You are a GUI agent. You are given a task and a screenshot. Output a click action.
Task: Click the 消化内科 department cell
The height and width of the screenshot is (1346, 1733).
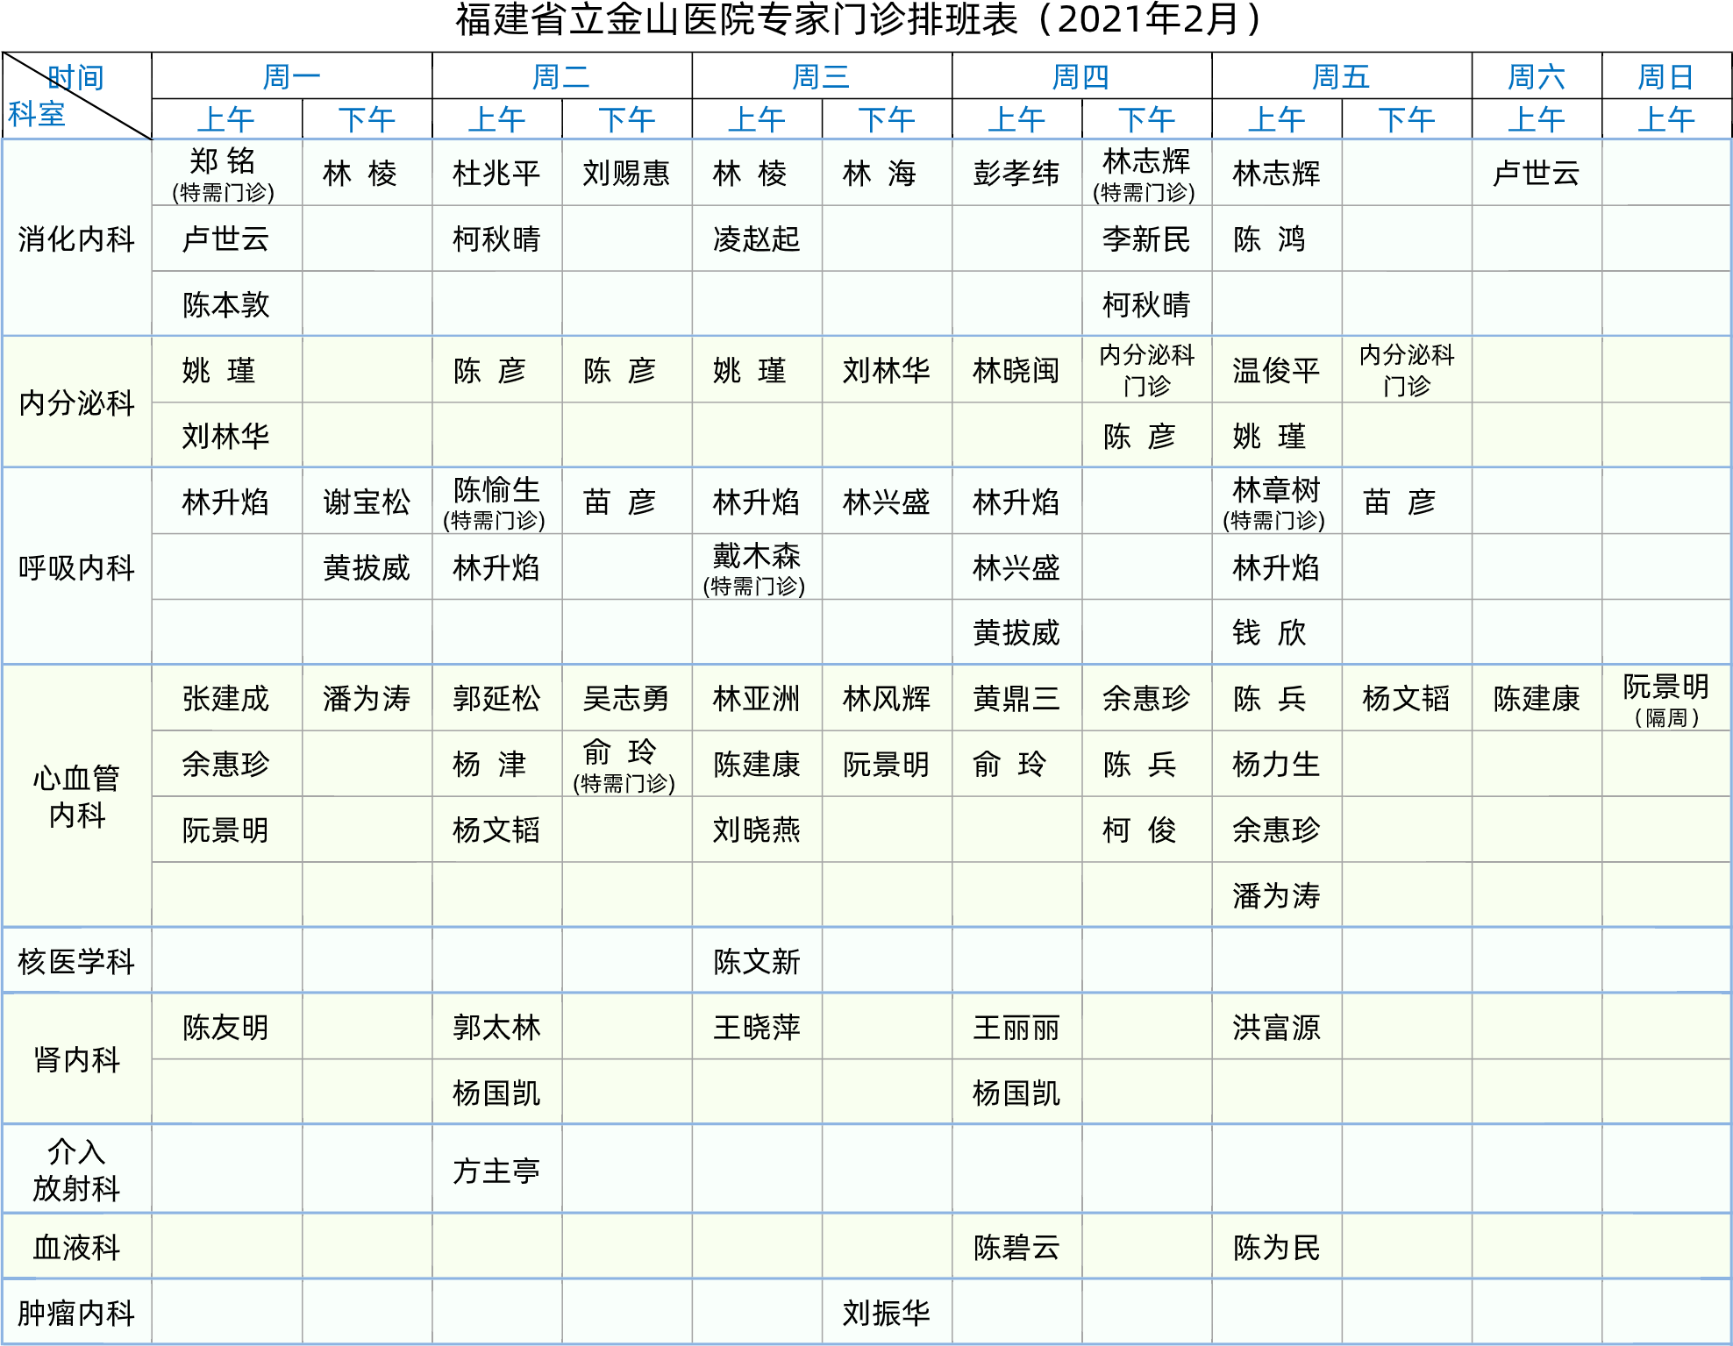76,239
